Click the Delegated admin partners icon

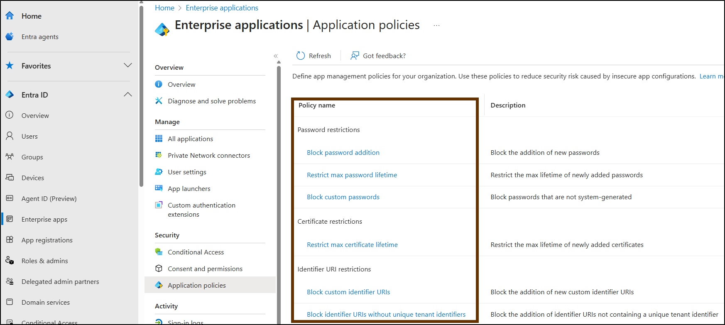tap(10, 281)
